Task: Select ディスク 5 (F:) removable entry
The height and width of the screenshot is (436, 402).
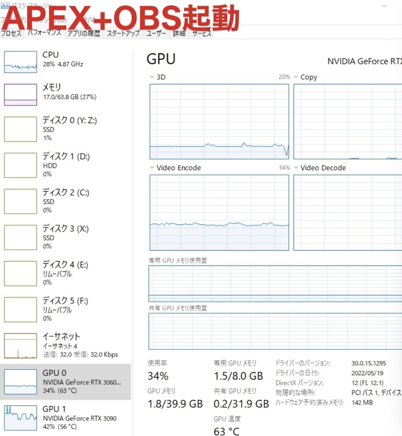Action: [66, 309]
